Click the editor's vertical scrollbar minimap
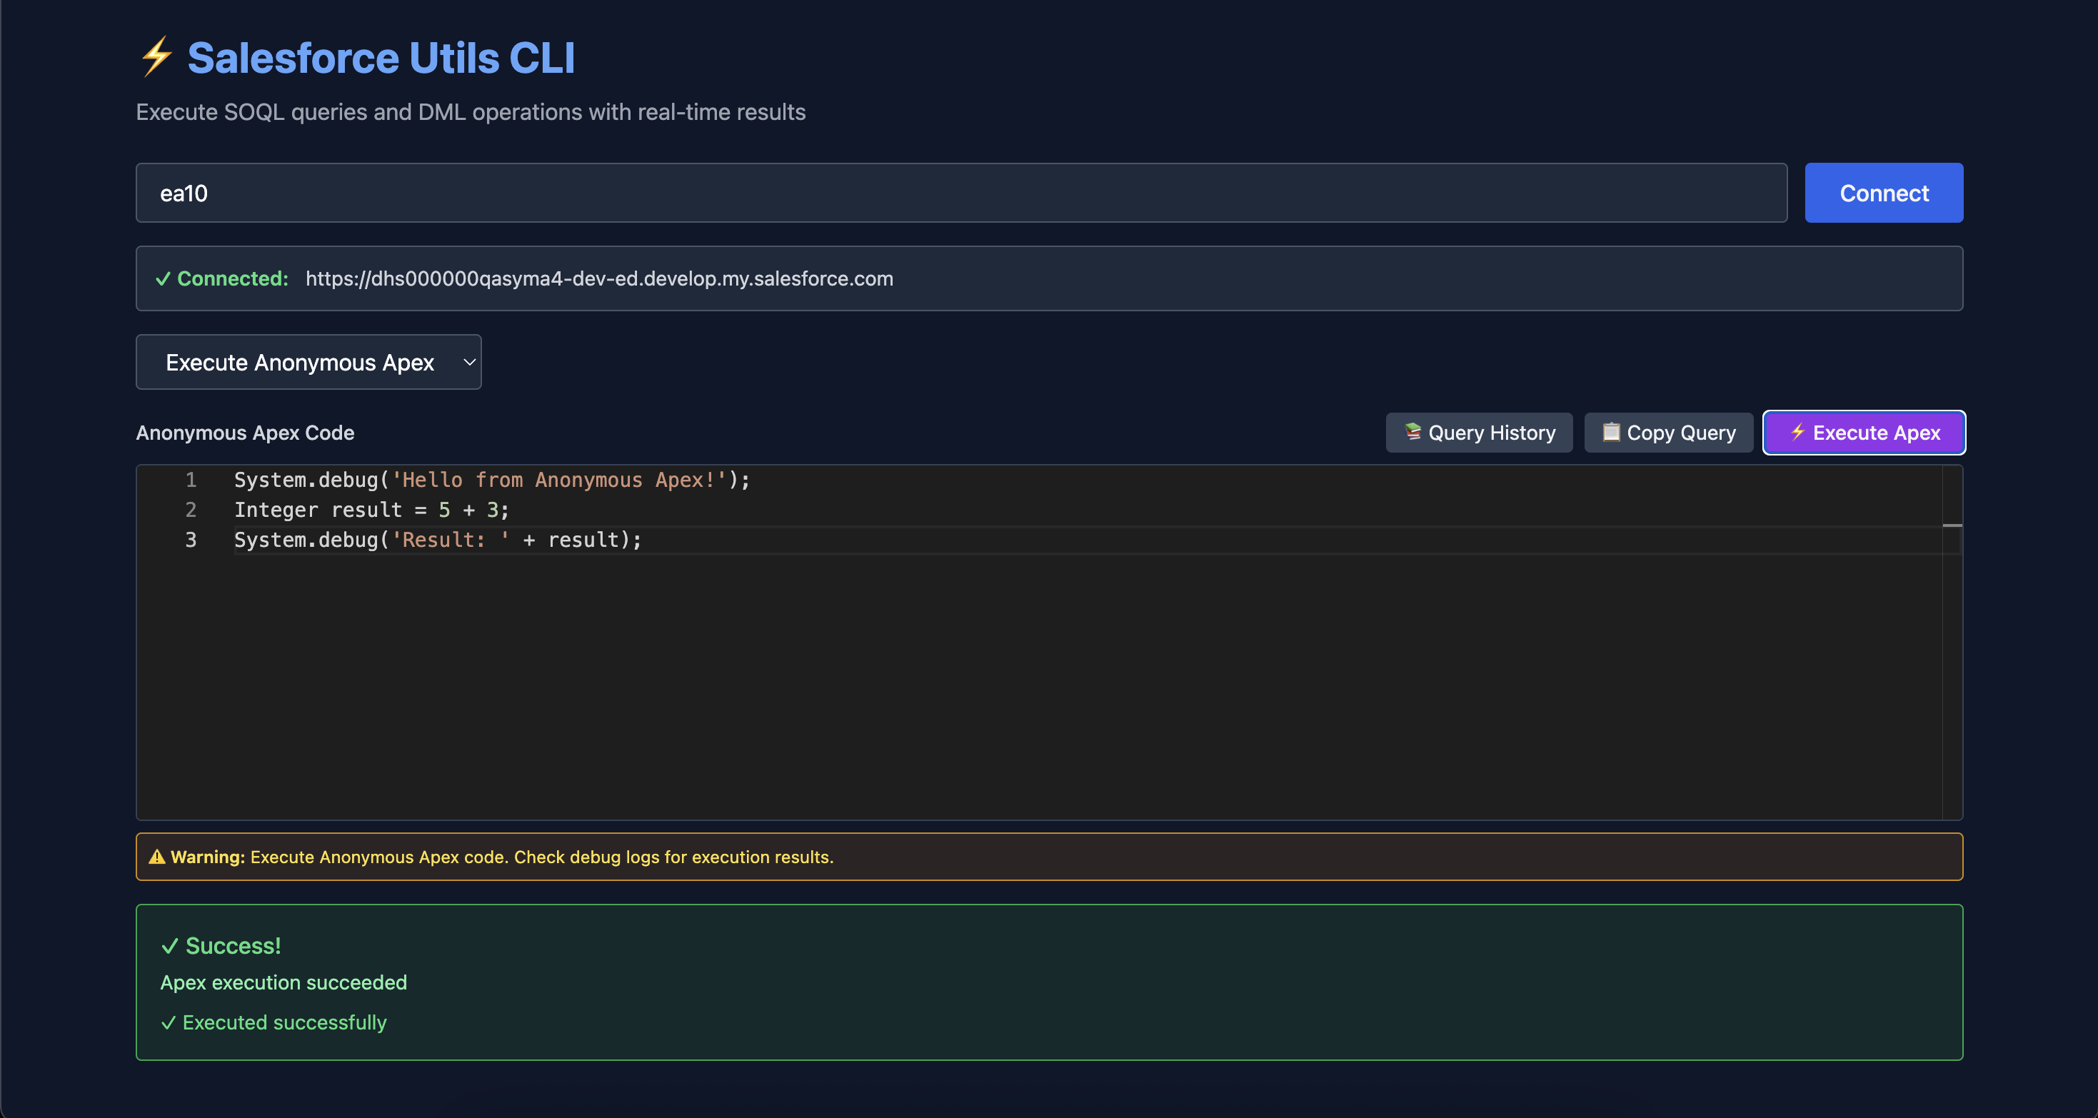Viewport: 2098px width, 1118px height. point(1952,642)
